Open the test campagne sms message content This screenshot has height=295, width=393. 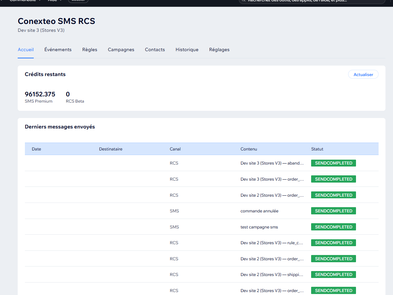(259, 227)
